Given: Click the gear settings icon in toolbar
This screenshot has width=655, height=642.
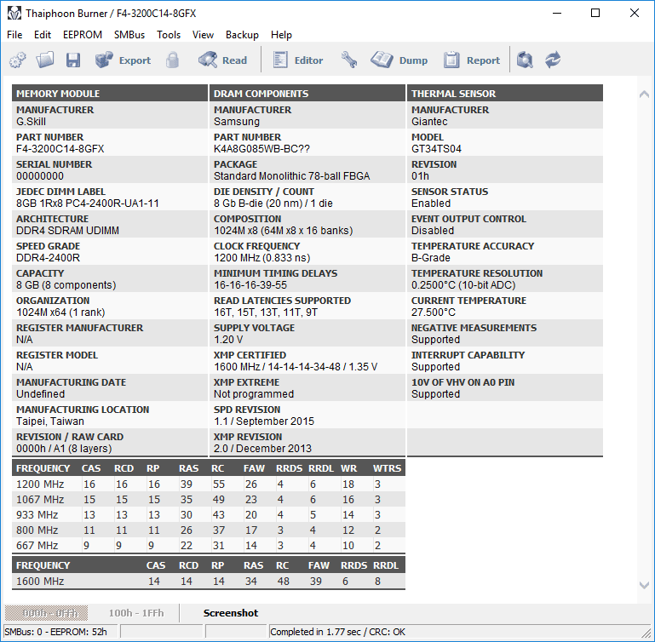Looking at the screenshot, I should coord(18,60).
